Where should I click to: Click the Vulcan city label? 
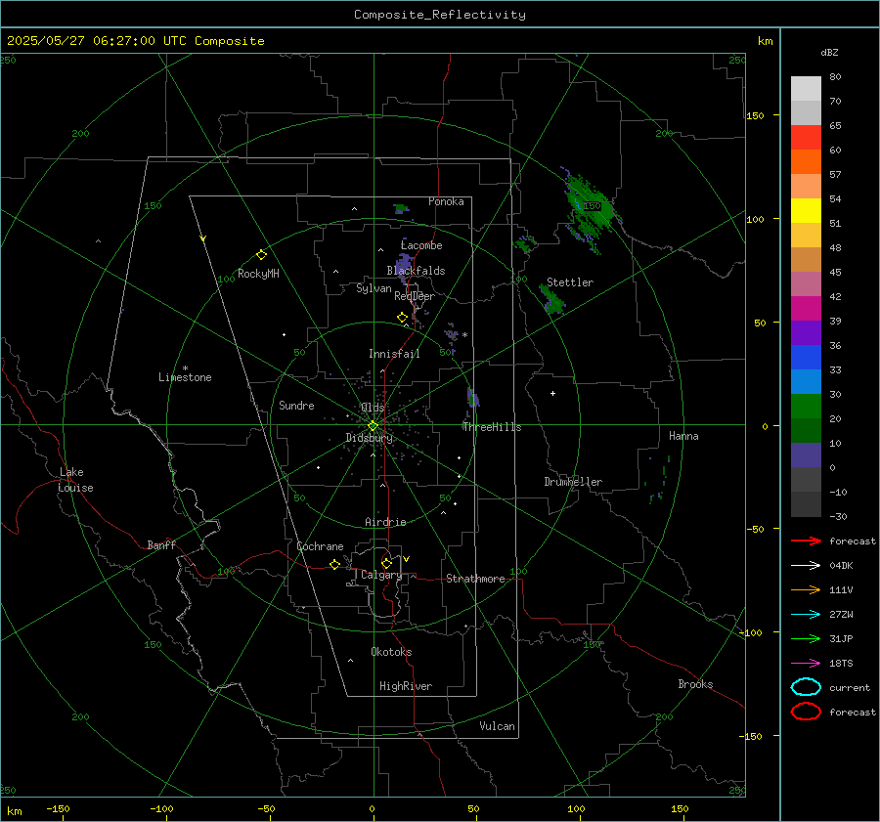(x=497, y=726)
